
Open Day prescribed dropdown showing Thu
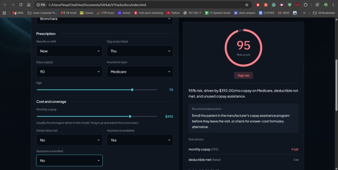coord(140,51)
